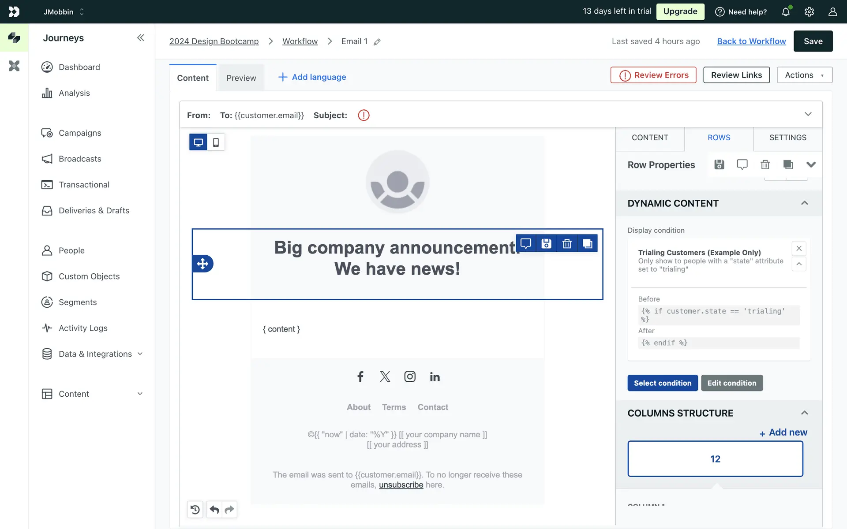
Task: Duplicate the row using the floating toolbar icon
Action: [587, 243]
